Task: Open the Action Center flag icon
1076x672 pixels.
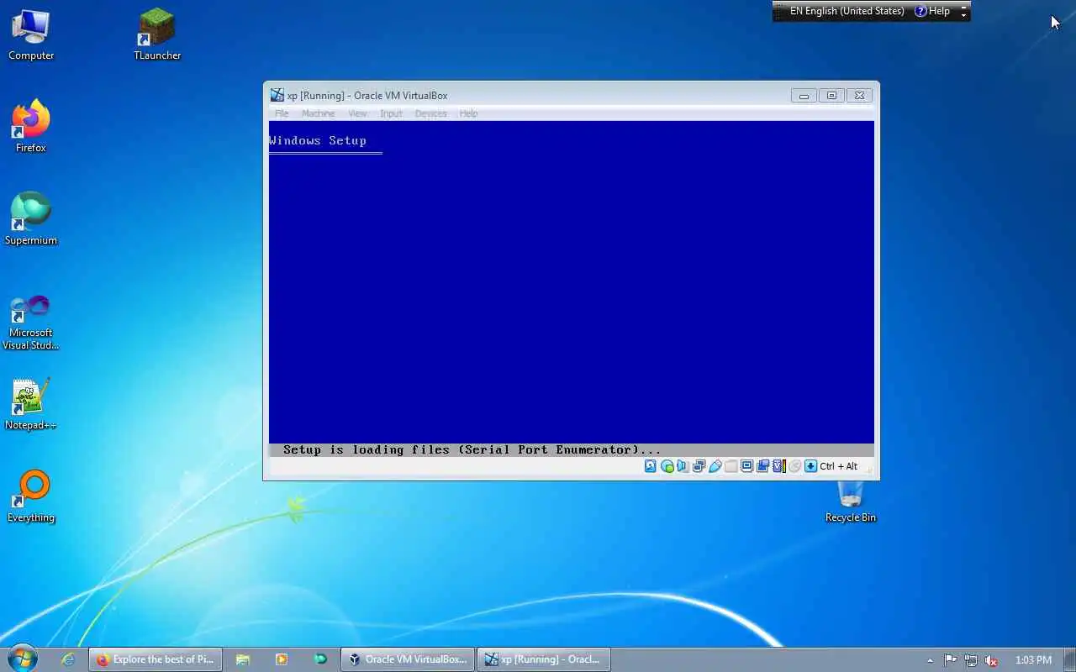Action: [950, 660]
